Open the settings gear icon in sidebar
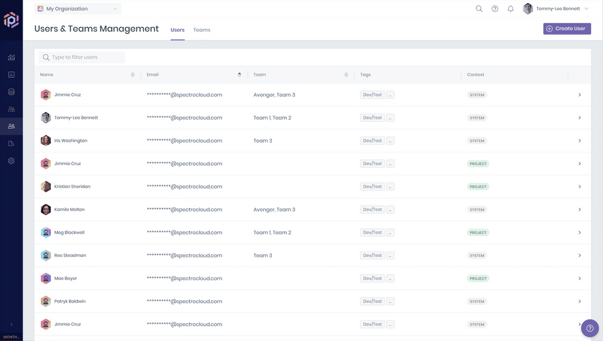Screen dimensions: 603x341 coord(11,161)
